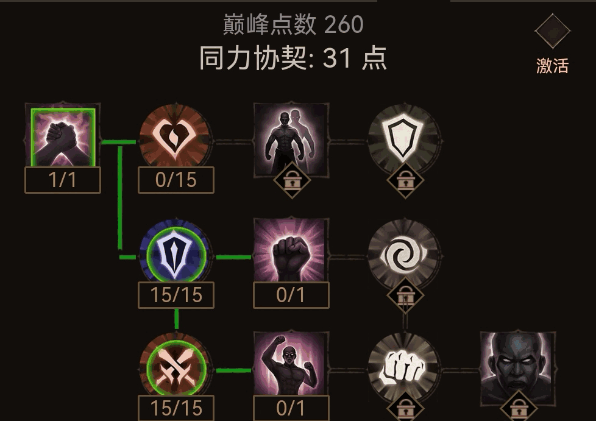
Task: Click the padlock under the swirl node
Action: [x=405, y=295]
